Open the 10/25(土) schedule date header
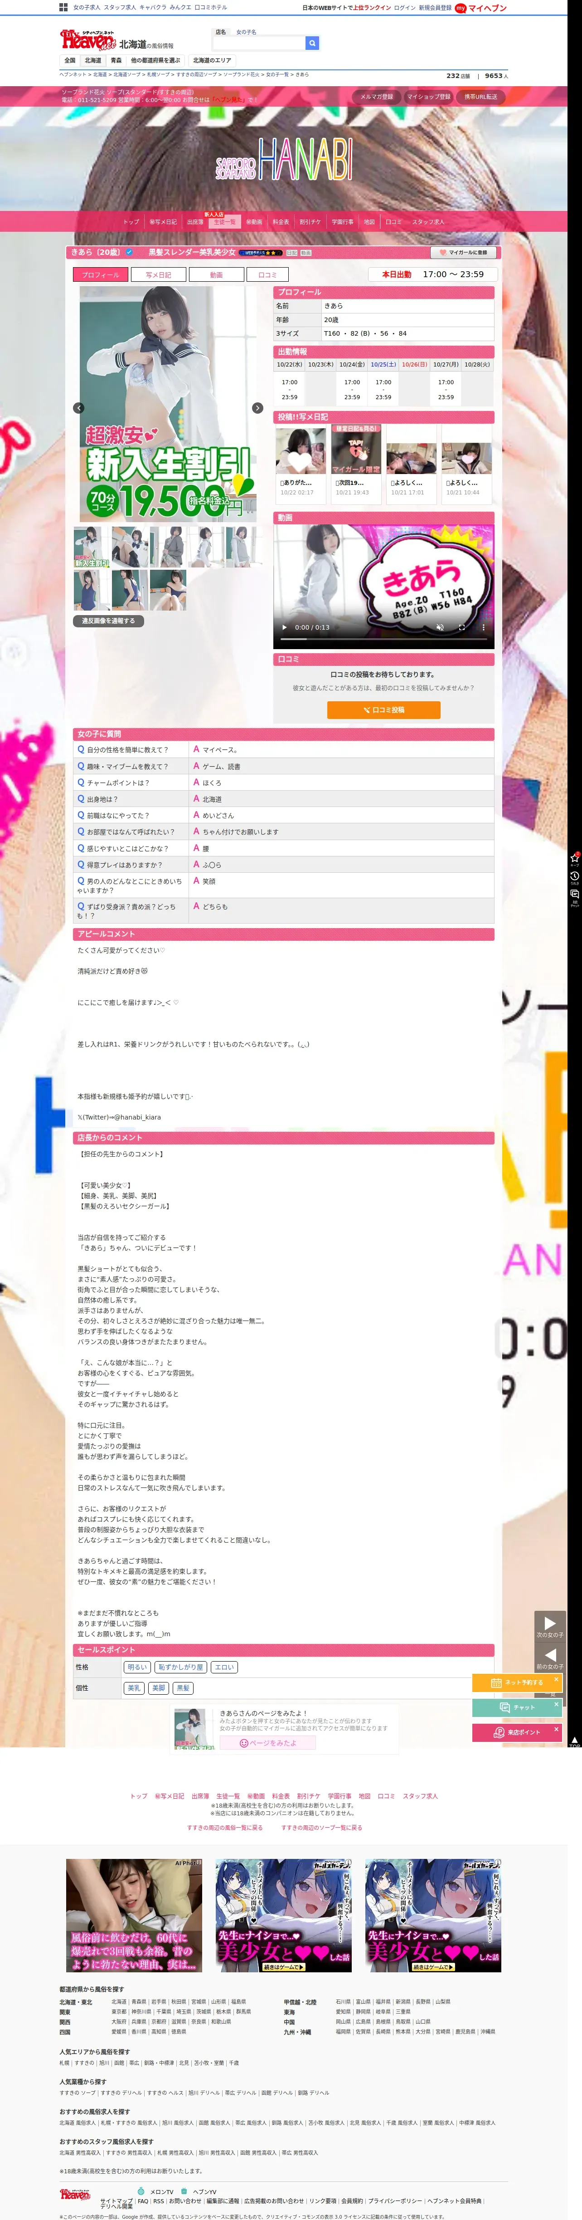This screenshot has width=582, height=2220. (383, 365)
